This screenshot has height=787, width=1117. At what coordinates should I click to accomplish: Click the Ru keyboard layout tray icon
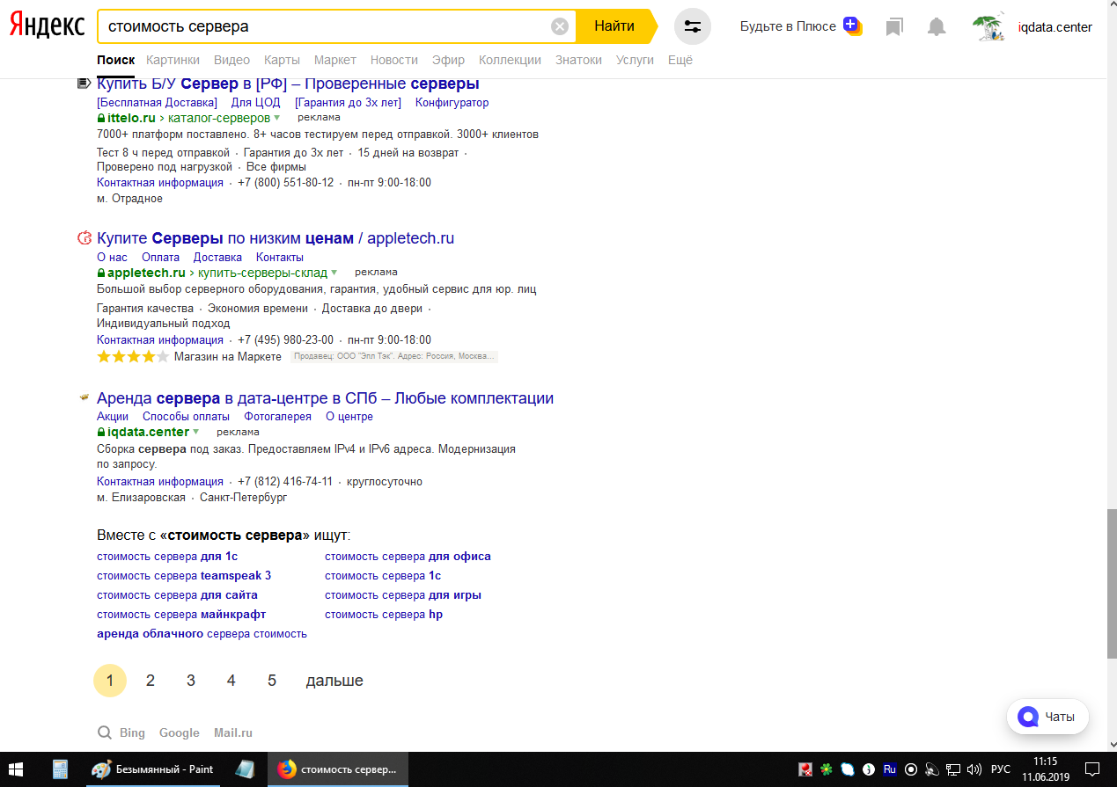890,769
